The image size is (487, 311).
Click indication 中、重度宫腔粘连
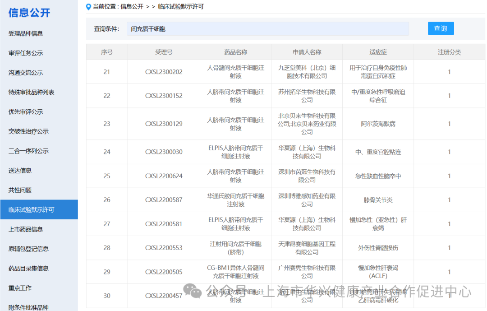[x=378, y=152]
